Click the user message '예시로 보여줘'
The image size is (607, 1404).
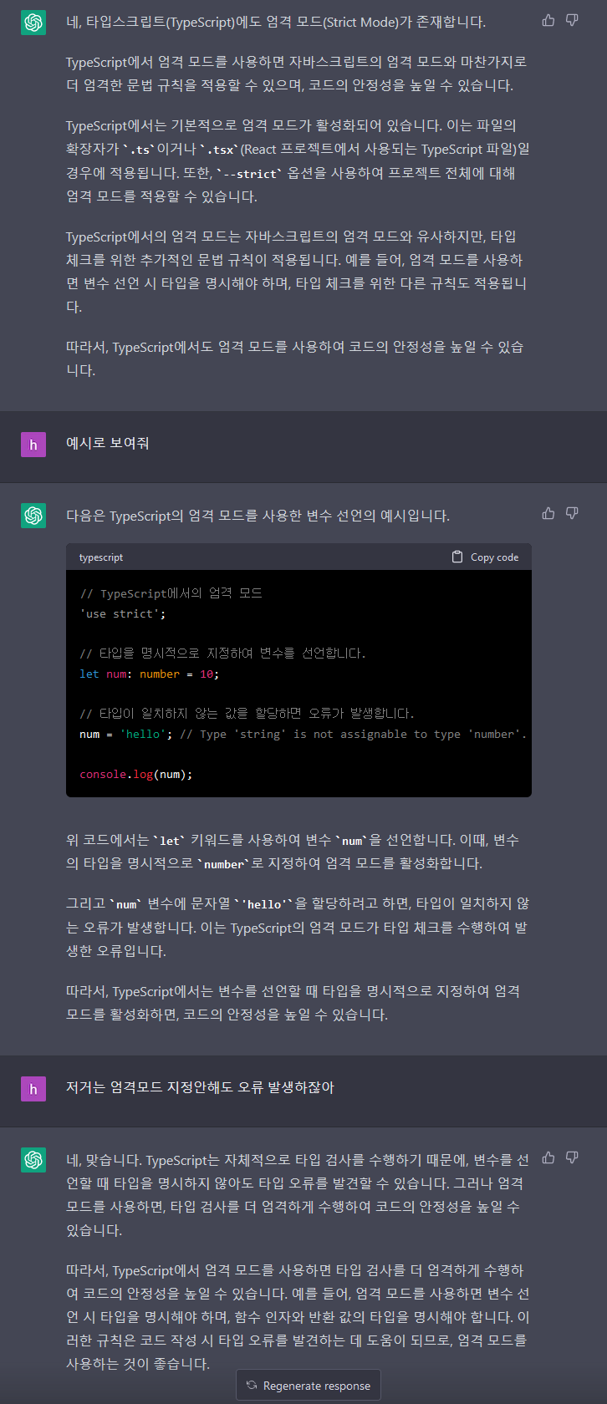click(108, 443)
